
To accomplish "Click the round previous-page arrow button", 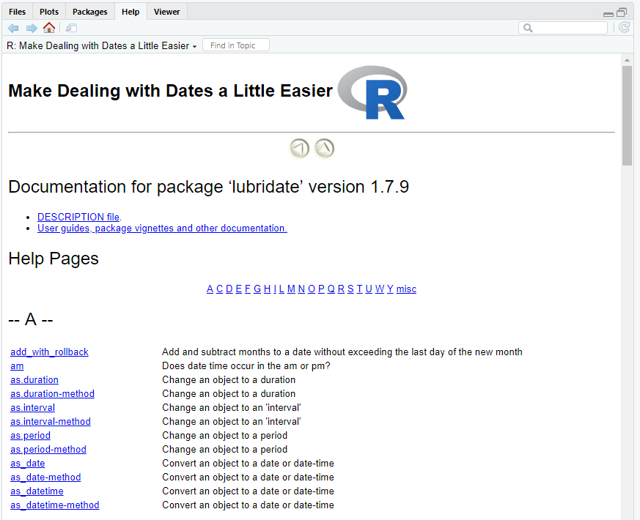I will click(299, 148).
